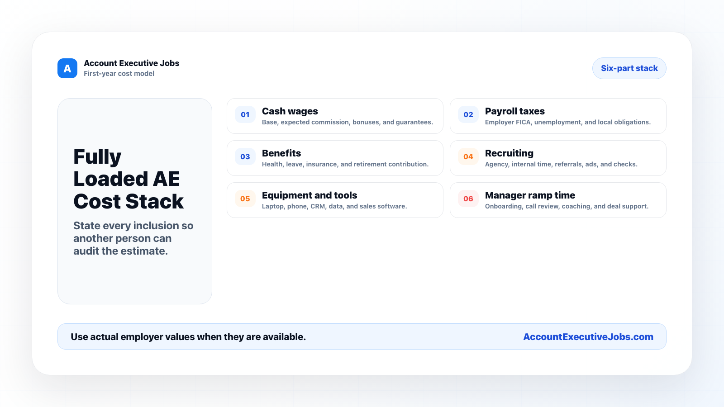Viewport: 724px width, 407px height.
Task: Click the 'State every inclusion' paragraph
Action: tap(133, 238)
